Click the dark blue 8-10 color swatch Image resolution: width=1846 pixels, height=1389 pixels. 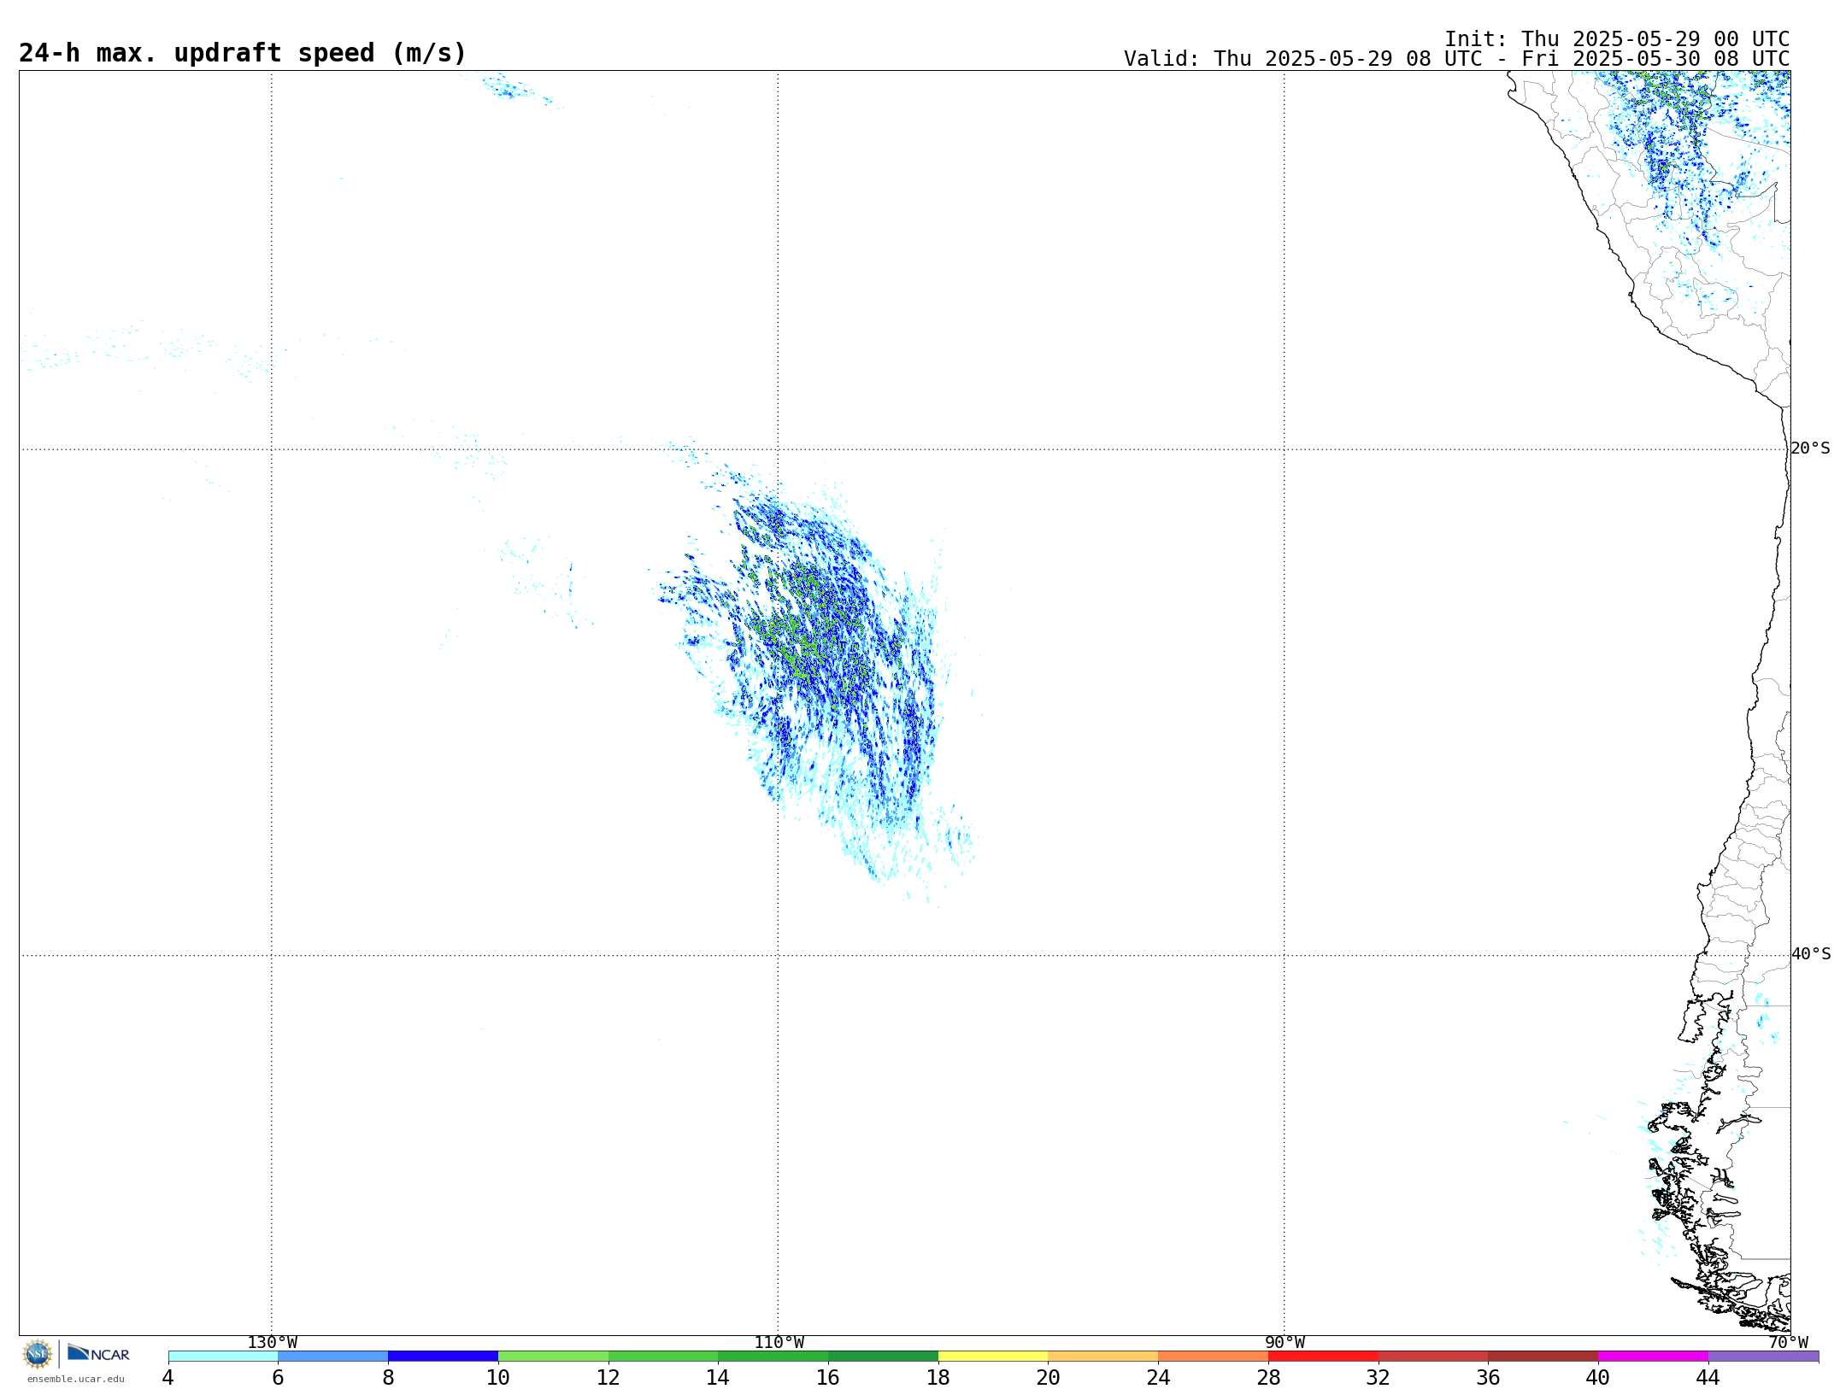[x=443, y=1357]
